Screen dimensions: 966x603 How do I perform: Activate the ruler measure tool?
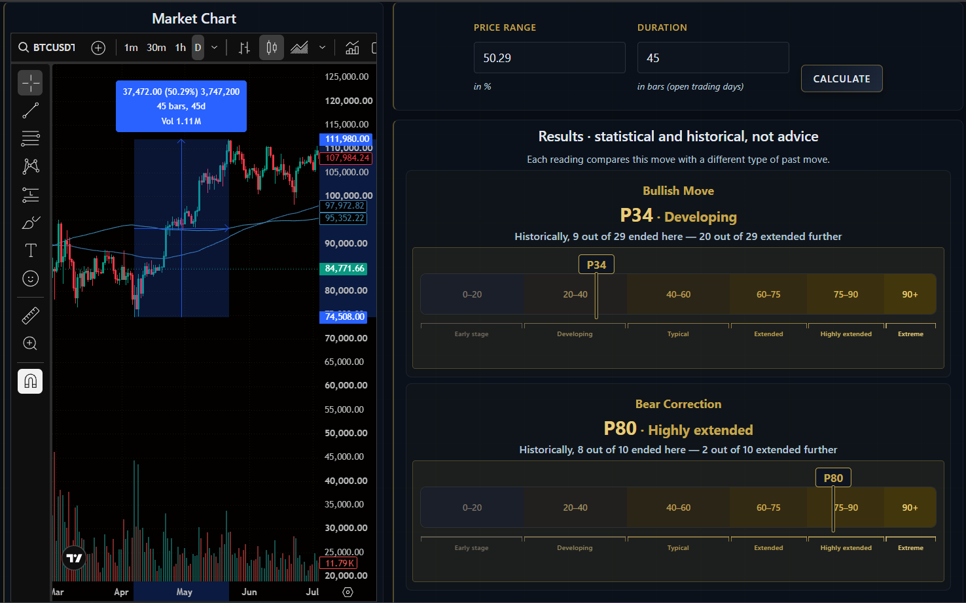[30, 316]
